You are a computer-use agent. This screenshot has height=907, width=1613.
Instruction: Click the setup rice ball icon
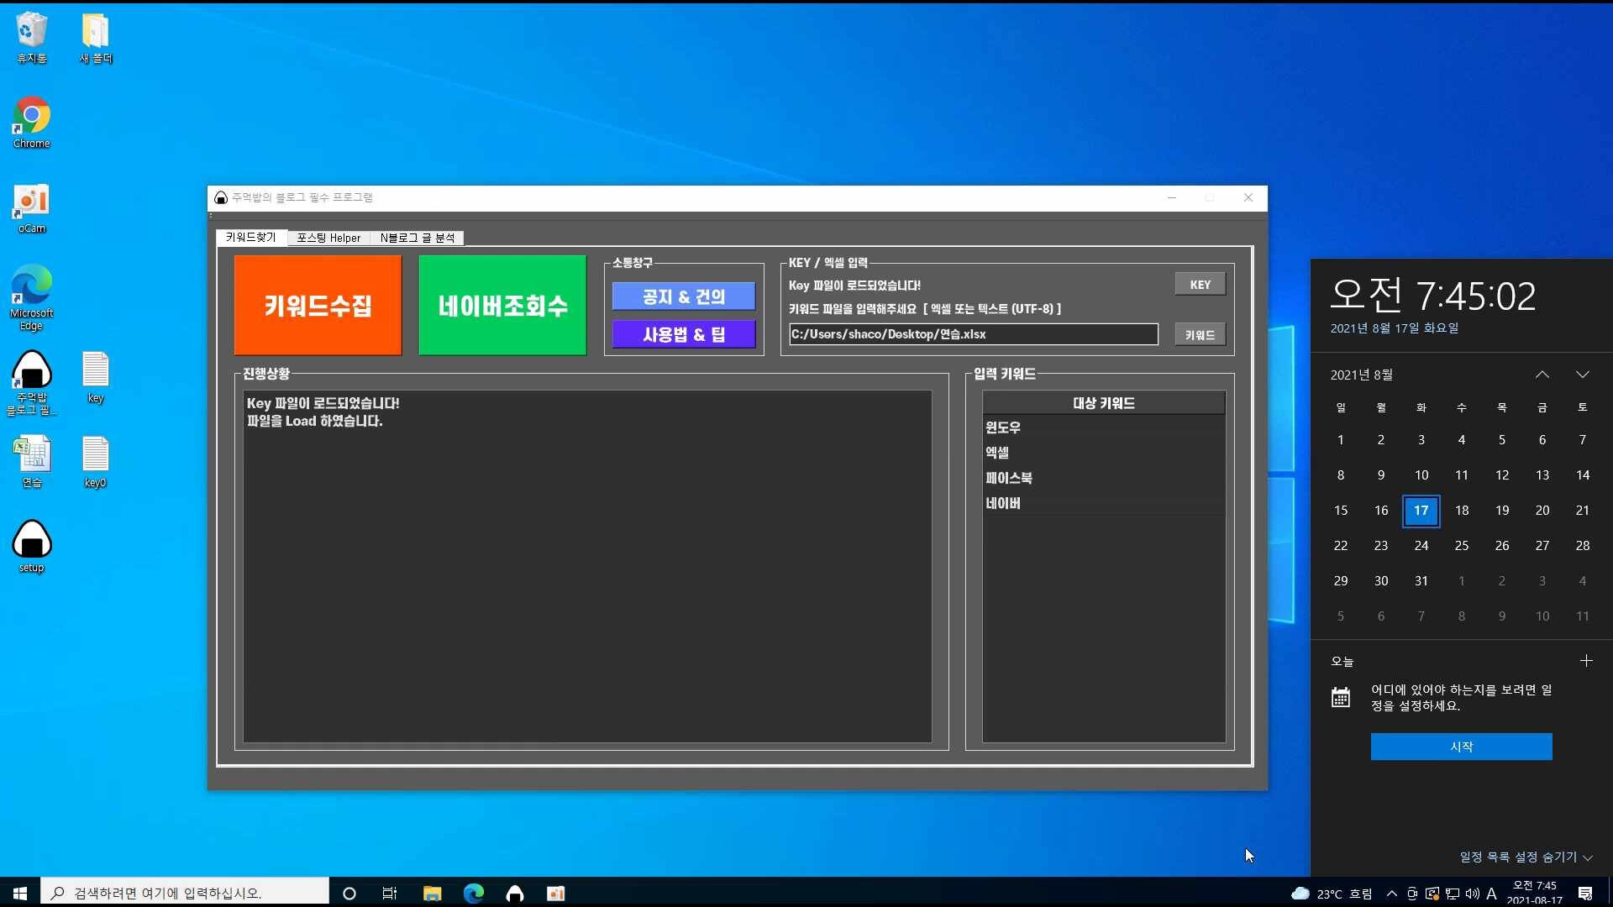31,541
